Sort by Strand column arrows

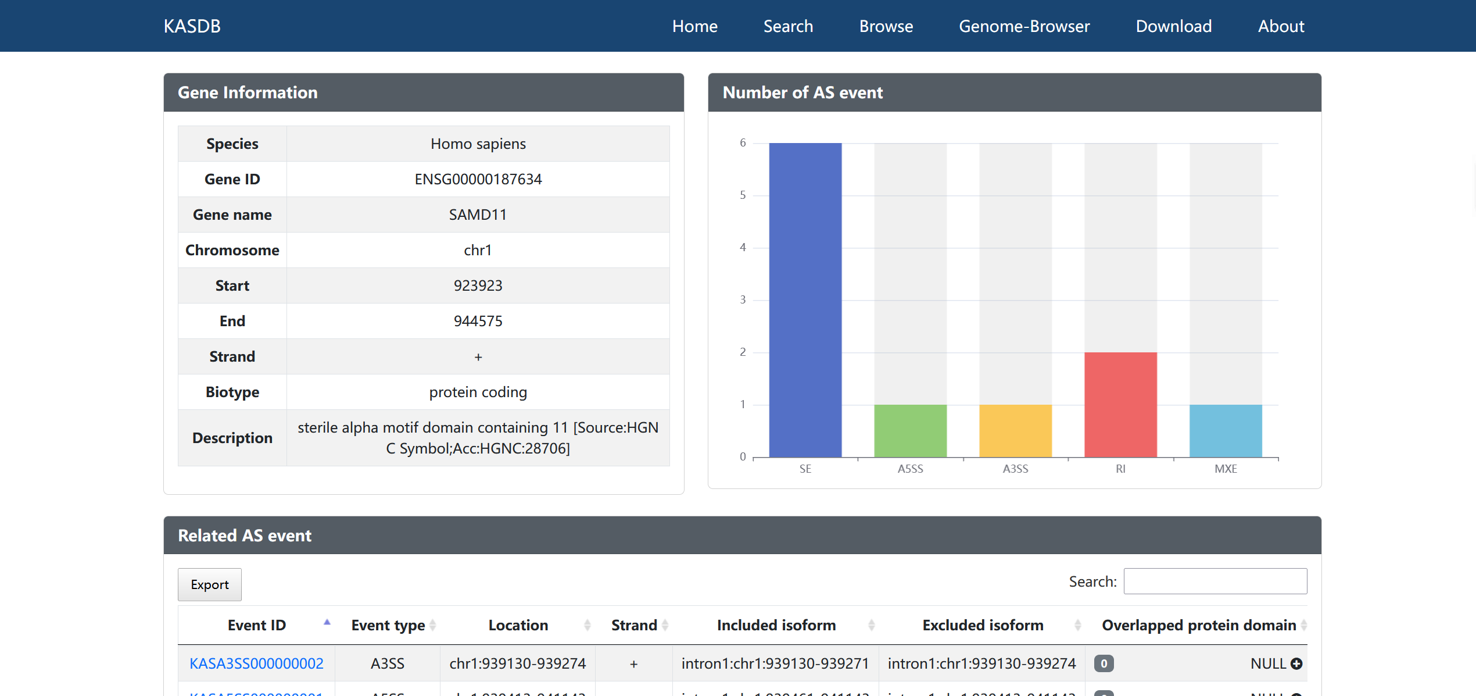point(665,626)
